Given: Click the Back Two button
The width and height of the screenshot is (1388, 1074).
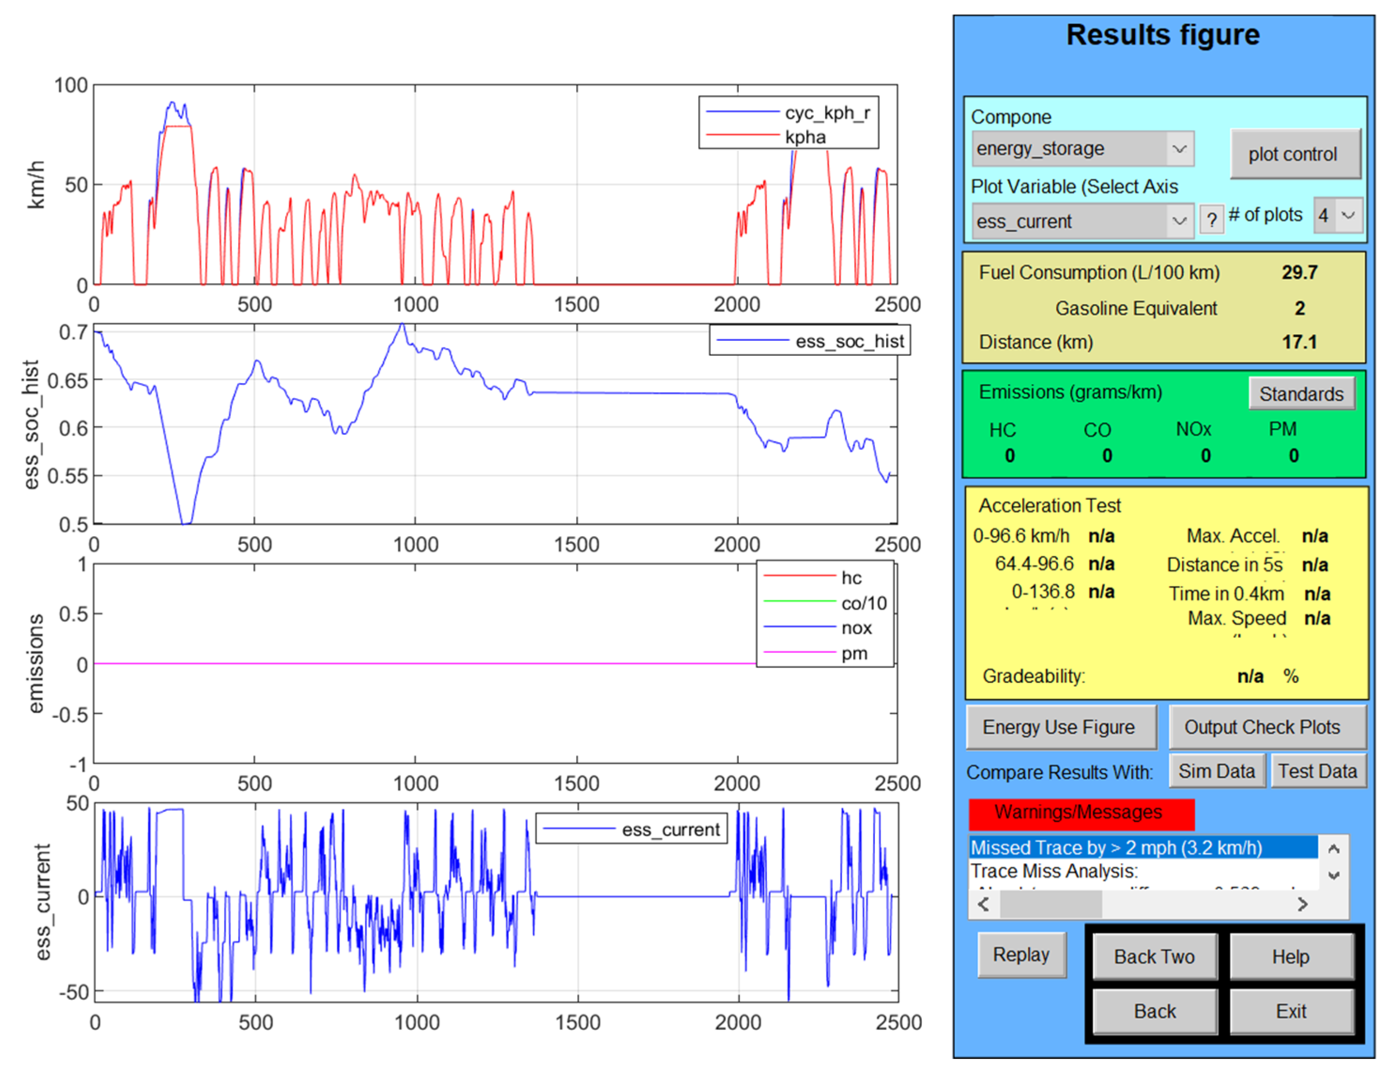Looking at the screenshot, I should tap(1154, 957).
